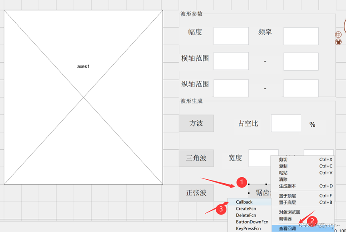The height and width of the screenshot is (232, 346).
Task: Click the 三角波 button
Action: [196, 158]
